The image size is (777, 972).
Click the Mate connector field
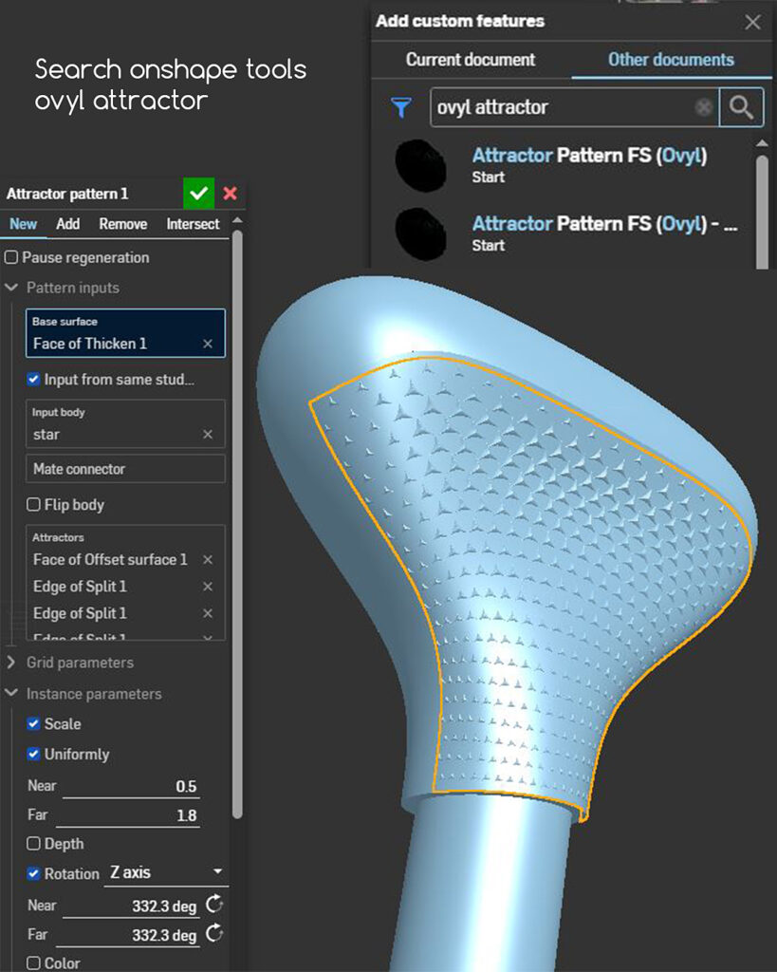125,469
